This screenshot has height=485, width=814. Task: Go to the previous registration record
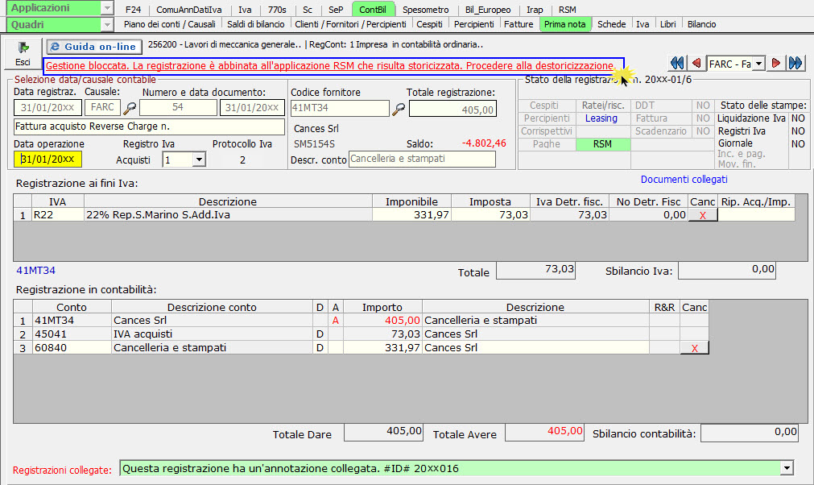pyautogui.click(x=696, y=63)
